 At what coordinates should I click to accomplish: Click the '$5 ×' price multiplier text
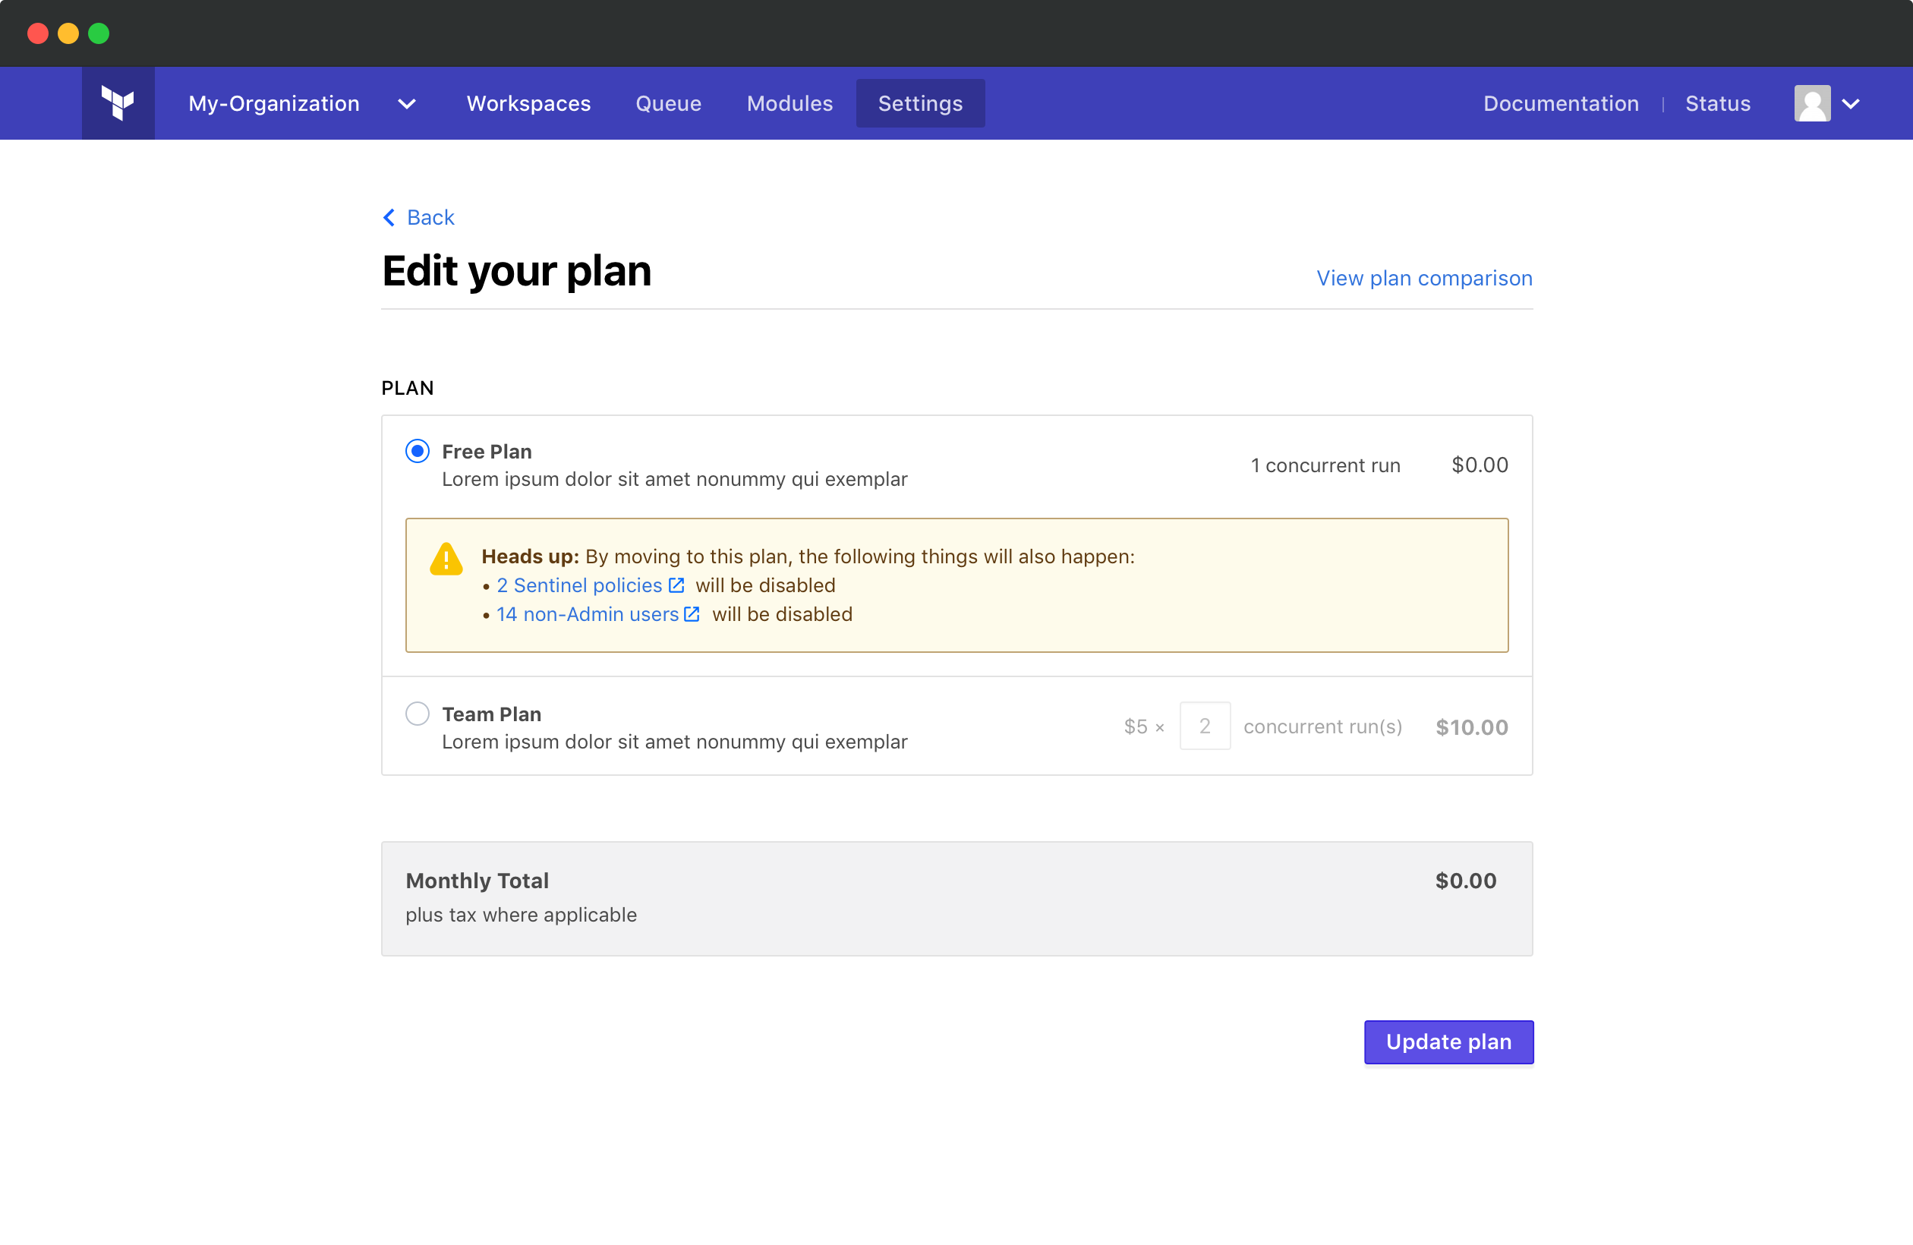[x=1144, y=727]
